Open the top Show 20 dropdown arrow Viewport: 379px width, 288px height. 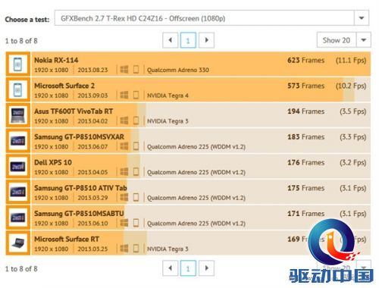(363, 40)
